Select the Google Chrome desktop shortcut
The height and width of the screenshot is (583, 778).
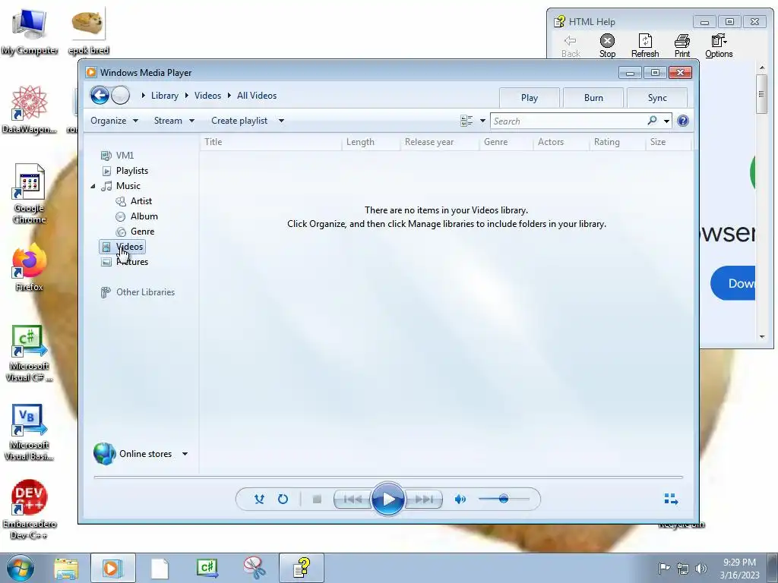[30, 194]
